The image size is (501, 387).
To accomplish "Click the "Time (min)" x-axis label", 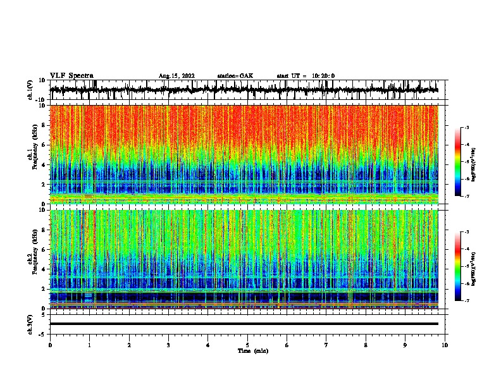I will [253, 351].
